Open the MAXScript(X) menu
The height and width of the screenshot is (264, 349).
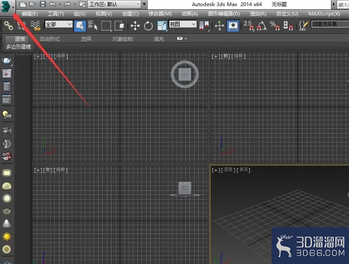click(x=324, y=14)
